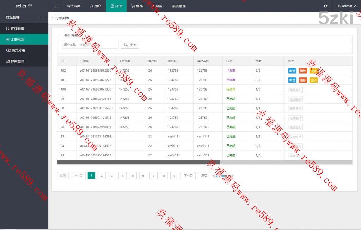
Task: Go to 用户 in the top navigation
Action: tap(96, 6)
